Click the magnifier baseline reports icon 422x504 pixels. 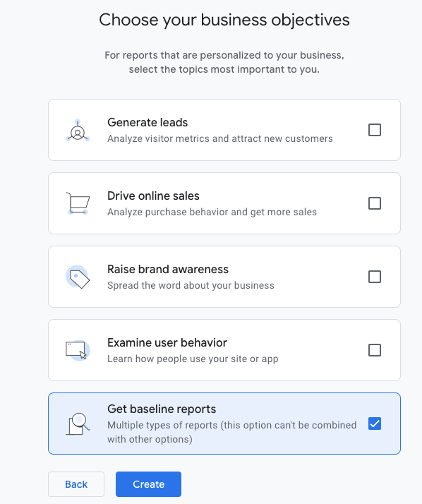click(x=78, y=424)
